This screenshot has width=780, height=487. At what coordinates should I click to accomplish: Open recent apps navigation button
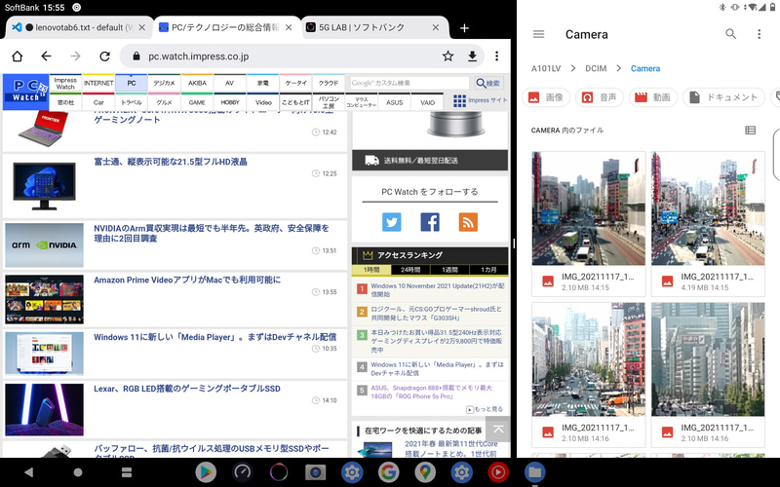click(x=127, y=472)
